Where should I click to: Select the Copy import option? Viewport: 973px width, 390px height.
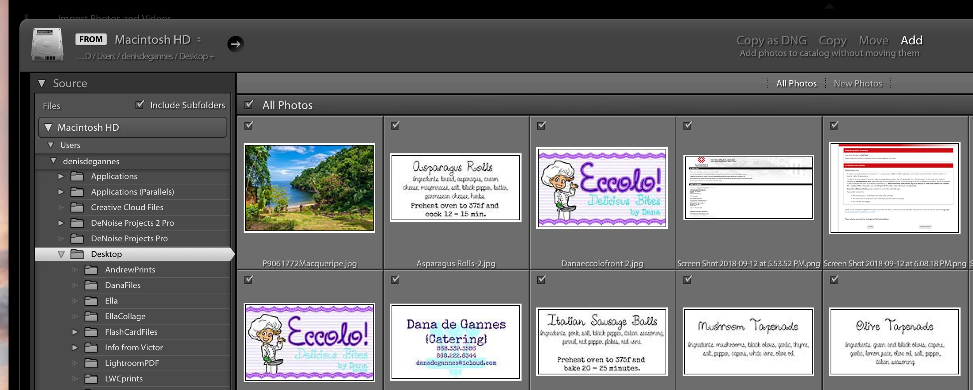tap(832, 40)
